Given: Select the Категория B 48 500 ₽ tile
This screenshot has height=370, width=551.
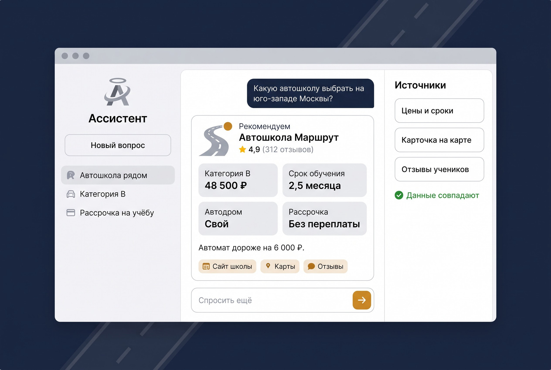Looking at the screenshot, I should pyautogui.click(x=238, y=180).
